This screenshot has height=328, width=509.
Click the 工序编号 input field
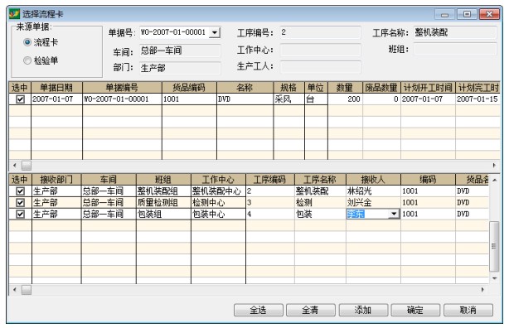point(320,32)
